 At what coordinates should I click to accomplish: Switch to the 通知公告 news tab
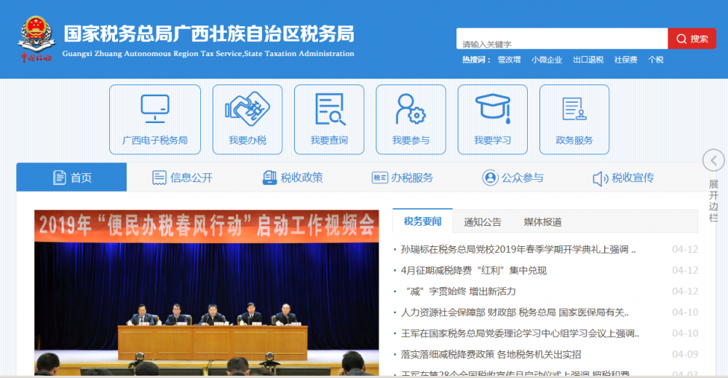(x=483, y=222)
